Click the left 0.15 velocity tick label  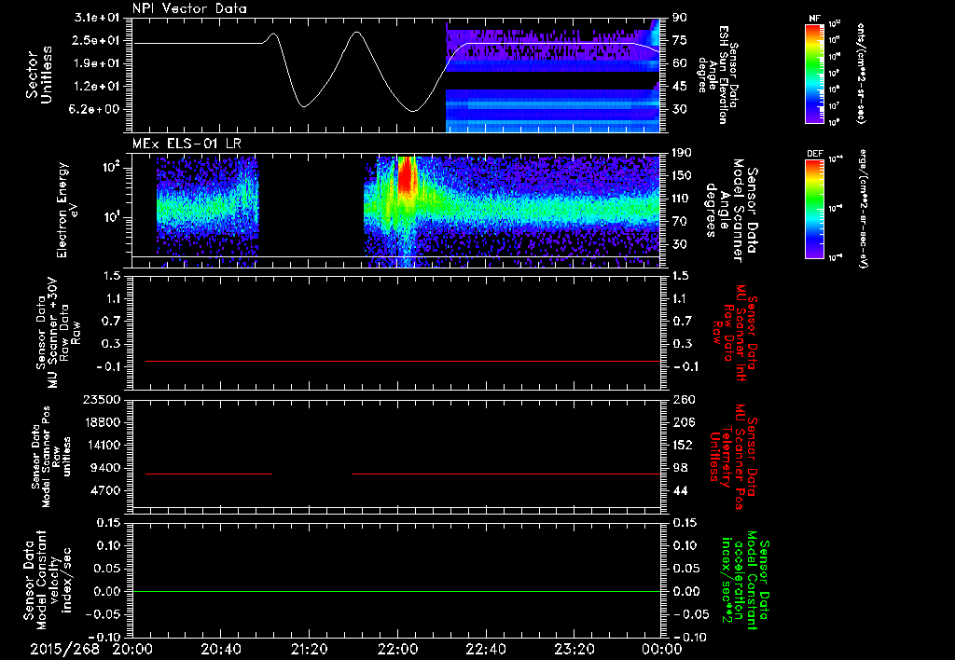click(x=107, y=523)
